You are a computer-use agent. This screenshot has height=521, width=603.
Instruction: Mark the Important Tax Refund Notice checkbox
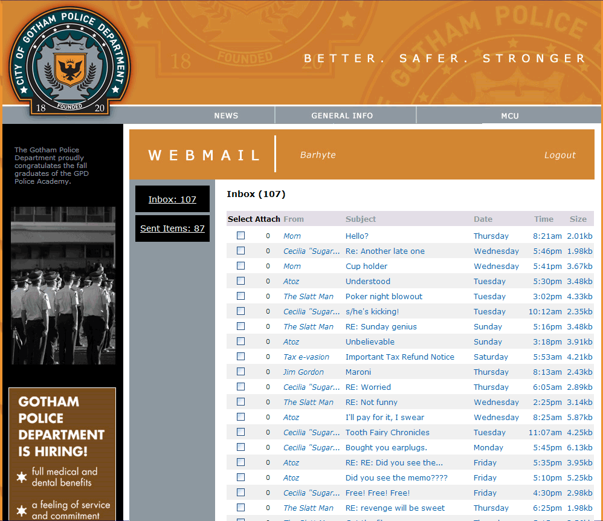click(240, 357)
